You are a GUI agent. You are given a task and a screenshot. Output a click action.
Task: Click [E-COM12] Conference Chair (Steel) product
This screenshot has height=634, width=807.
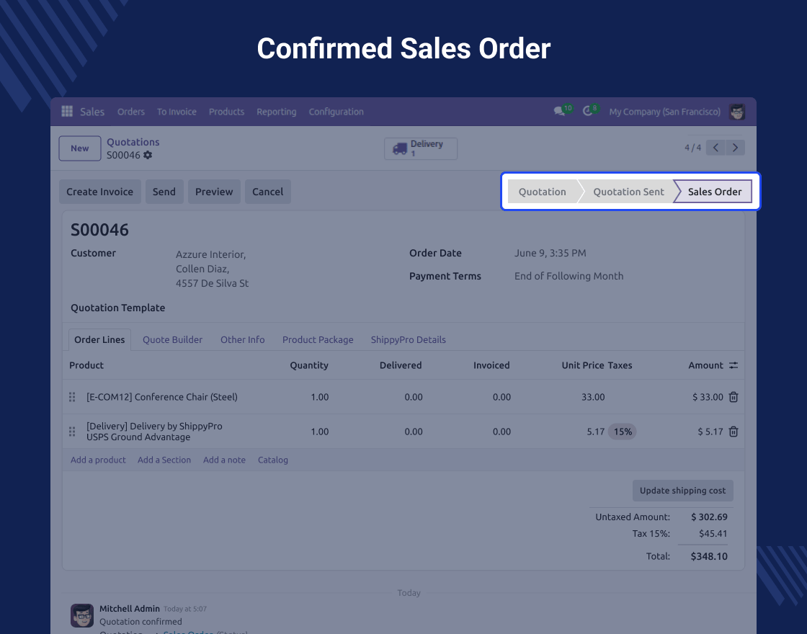pos(162,397)
